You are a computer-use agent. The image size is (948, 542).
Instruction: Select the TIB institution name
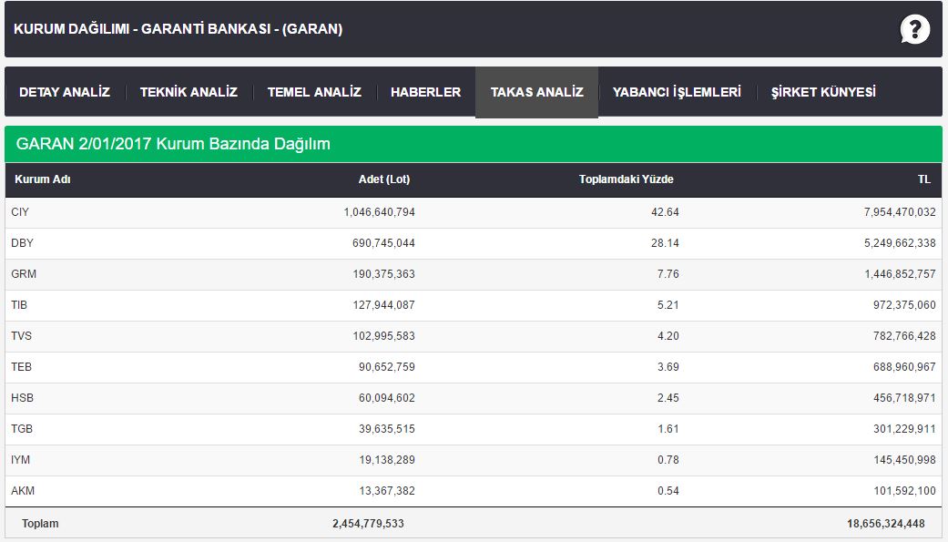point(19,305)
